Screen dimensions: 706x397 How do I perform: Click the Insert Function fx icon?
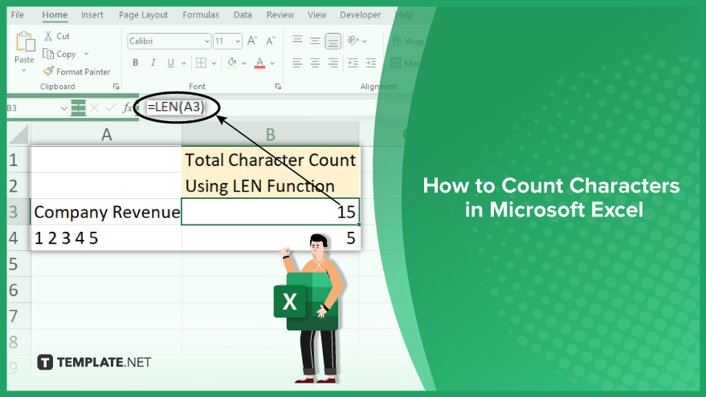point(128,107)
